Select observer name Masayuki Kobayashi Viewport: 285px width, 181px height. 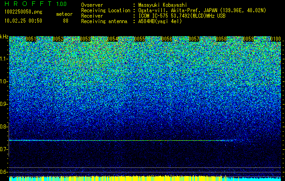163,5
